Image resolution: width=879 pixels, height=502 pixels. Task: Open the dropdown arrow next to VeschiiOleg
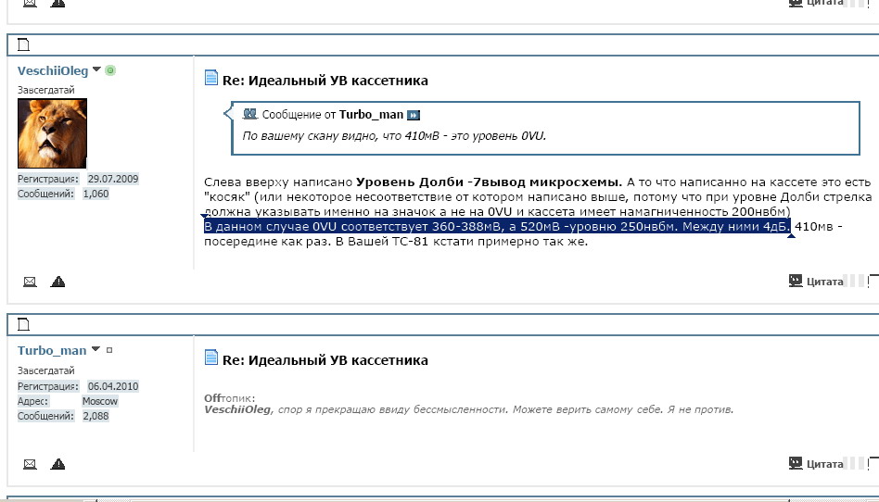coord(96,70)
